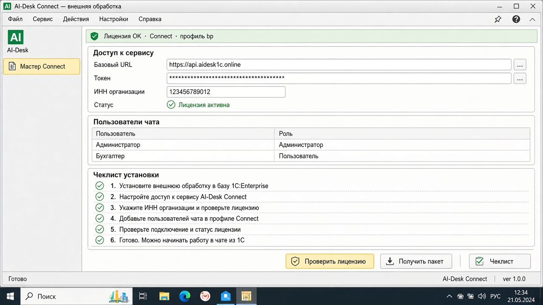Open File Explorer from the taskbar
Image resolution: width=543 pixels, height=305 pixels.
(x=164, y=296)
